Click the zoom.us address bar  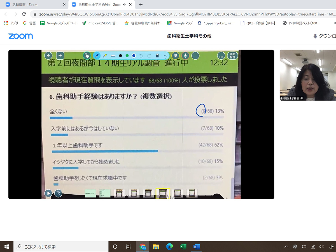click(183, 14)
